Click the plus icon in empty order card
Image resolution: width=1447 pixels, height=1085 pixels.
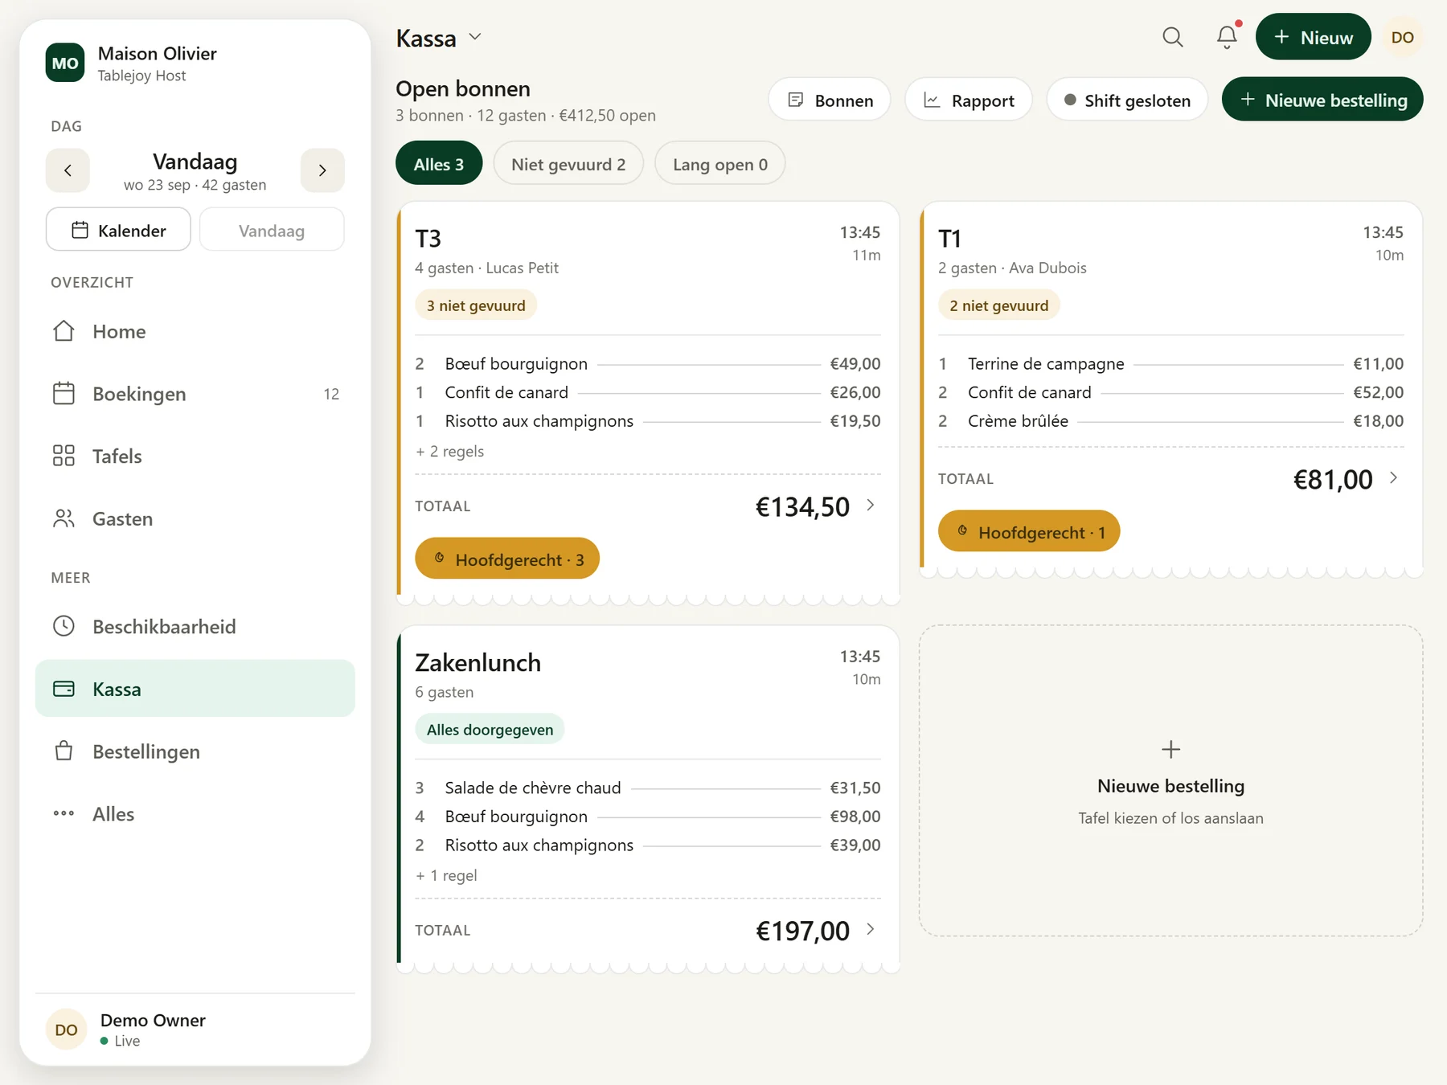[1171, 749]
